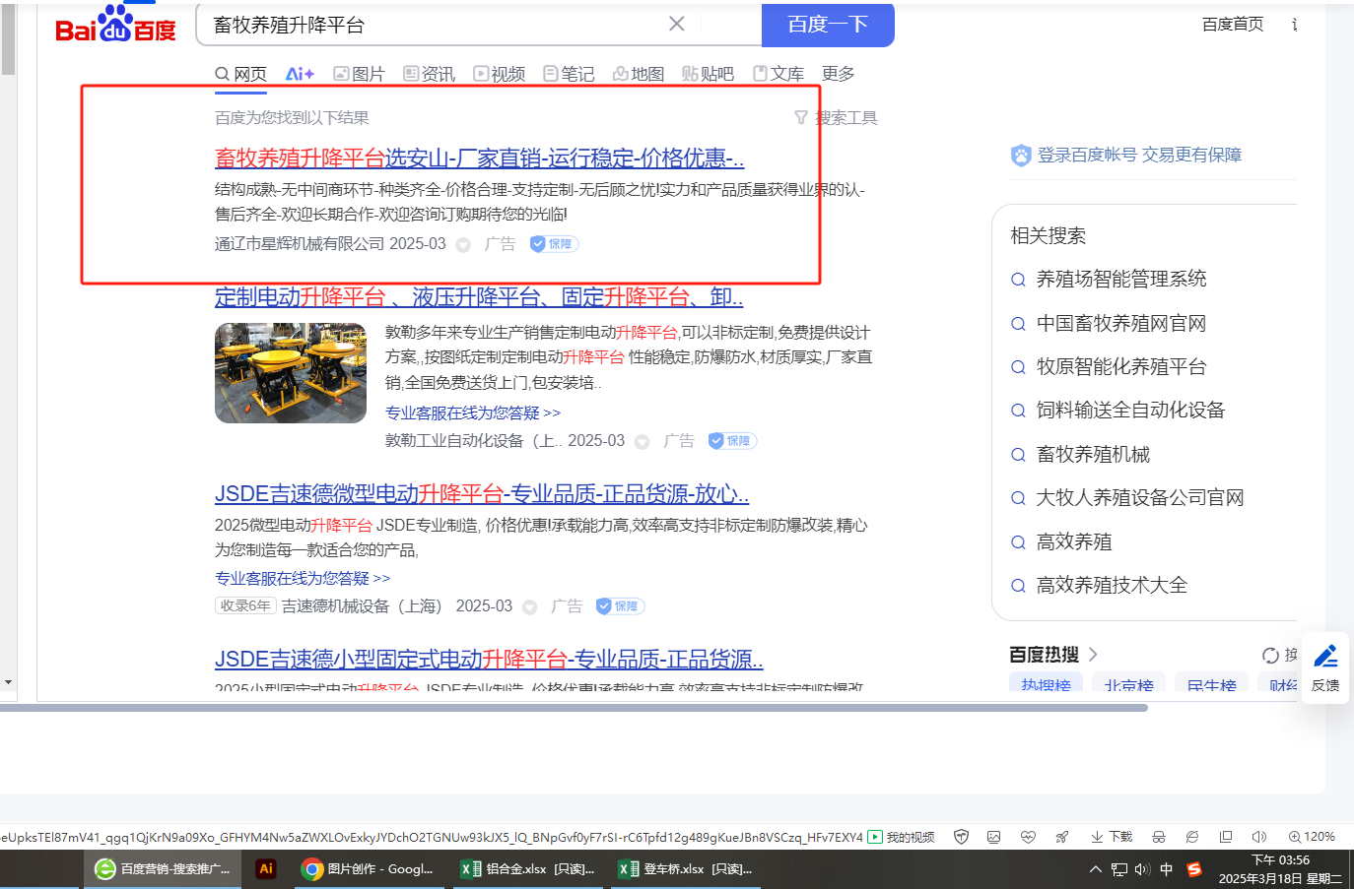The height and width of the screenshot is (889, 1354).
Task: Click the shield security icon in status bar
Action: pyautogui.click(x=961, y=837)
